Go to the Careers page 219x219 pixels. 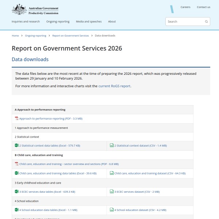point(185,7)
